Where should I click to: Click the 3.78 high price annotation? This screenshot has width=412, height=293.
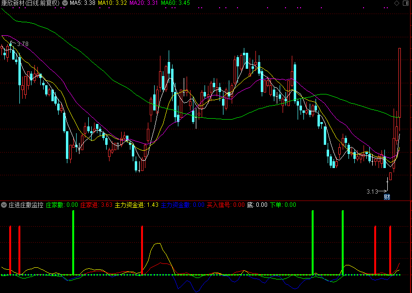[23, 44]
